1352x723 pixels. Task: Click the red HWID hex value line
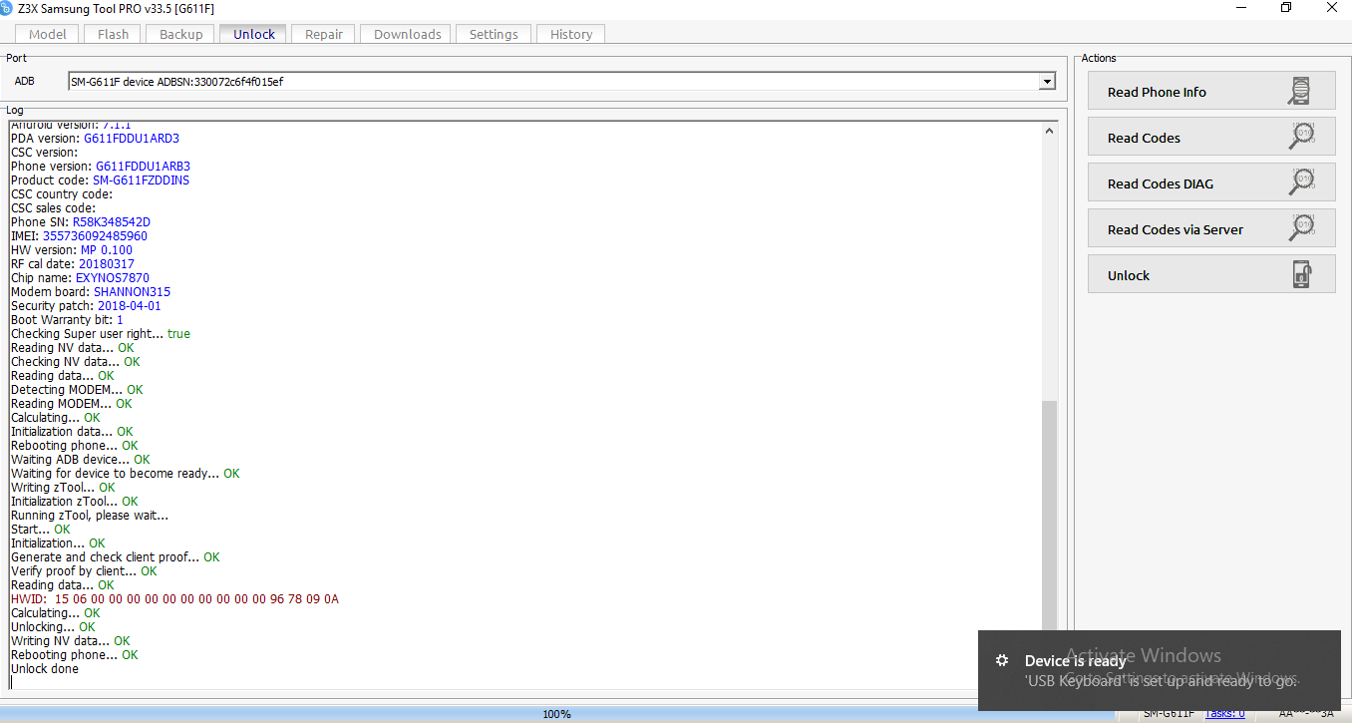(x=174, y=599)
